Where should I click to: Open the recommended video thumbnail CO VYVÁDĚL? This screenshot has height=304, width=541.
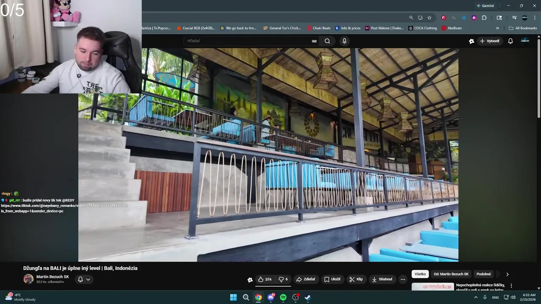[x=433, y=287]
